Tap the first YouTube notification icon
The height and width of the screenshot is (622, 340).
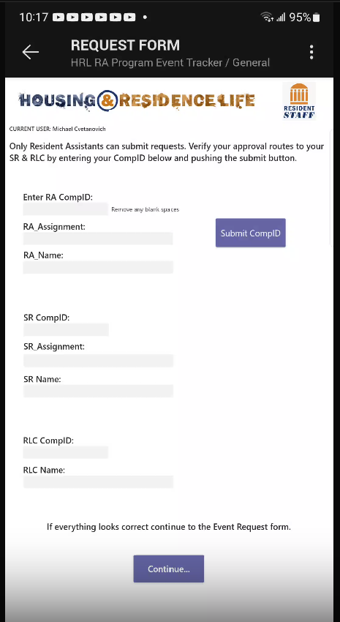click(58, 18)
